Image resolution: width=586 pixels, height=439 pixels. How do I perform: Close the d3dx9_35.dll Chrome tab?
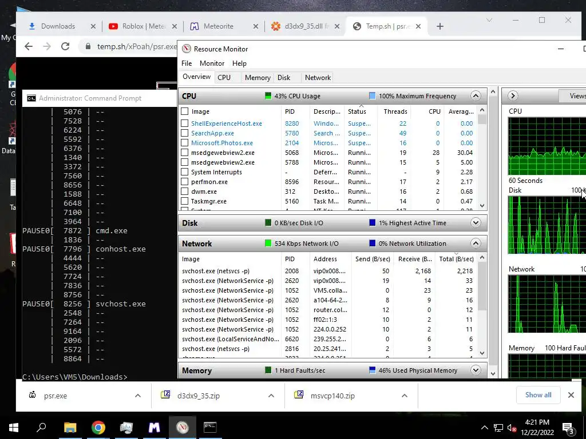[x=337, y=26]
